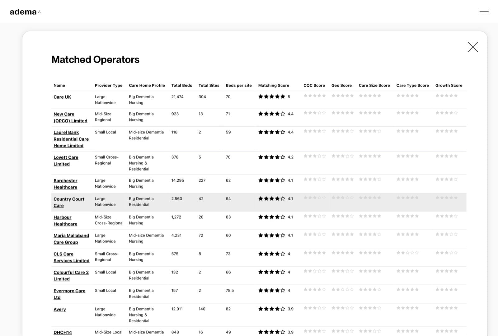Open CLS Care Services Limited link

pos(71,257)
